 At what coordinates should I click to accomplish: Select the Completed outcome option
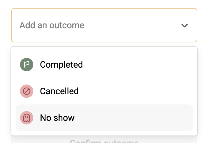[104, 65]
